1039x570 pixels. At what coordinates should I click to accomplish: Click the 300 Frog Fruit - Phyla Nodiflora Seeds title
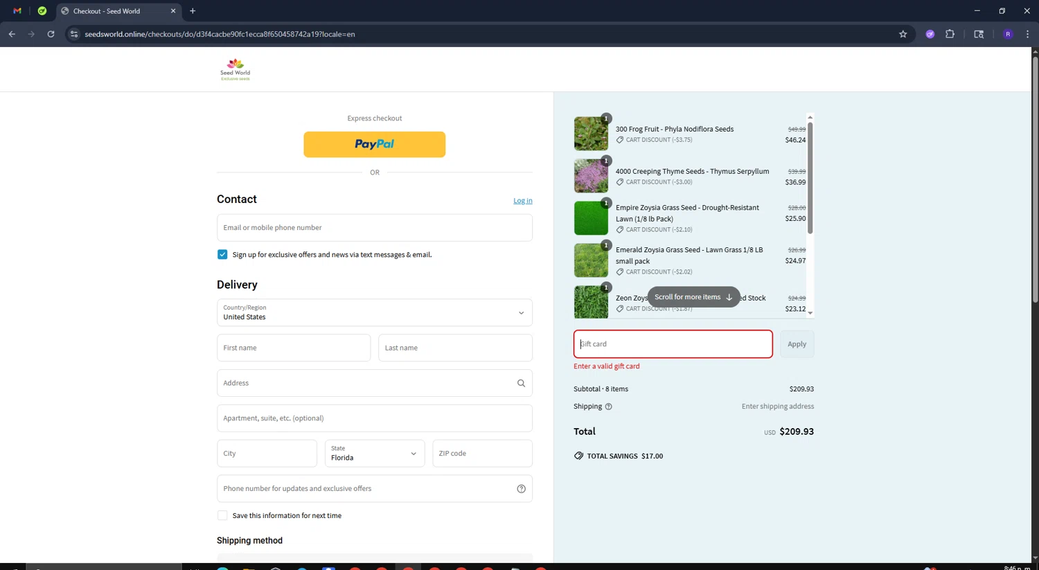(675, 129)
